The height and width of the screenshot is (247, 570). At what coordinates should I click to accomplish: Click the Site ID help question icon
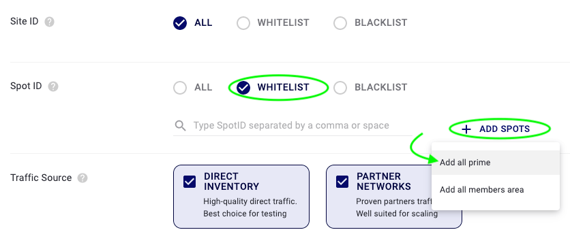coord(50,22)
